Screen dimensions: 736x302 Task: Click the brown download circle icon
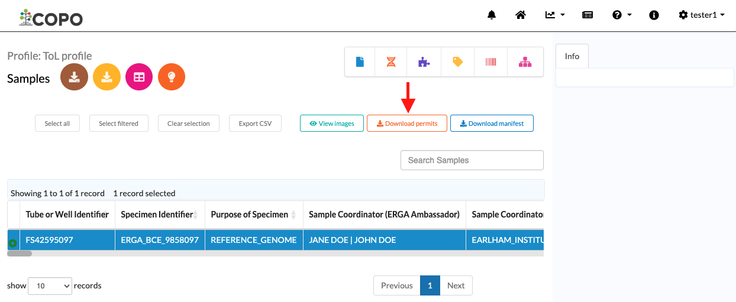coord(74,77)
